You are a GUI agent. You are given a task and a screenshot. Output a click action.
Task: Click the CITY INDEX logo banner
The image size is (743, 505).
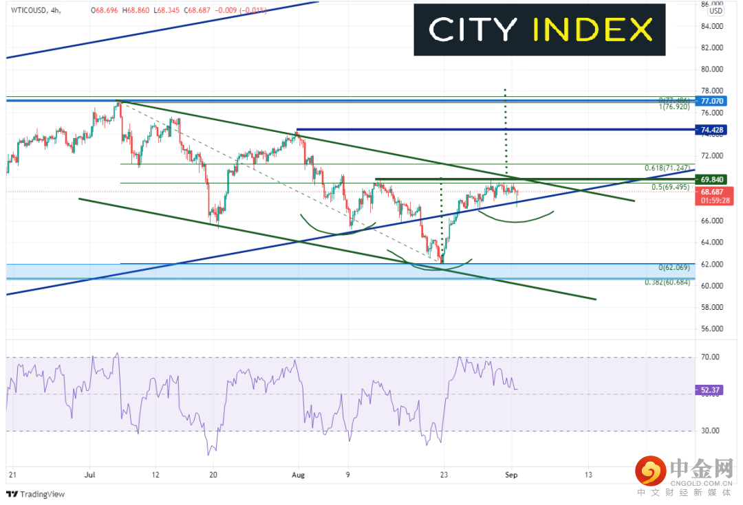point(539,30)
